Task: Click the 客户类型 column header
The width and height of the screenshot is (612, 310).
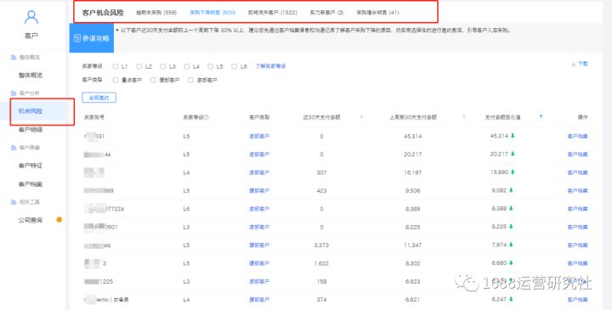Action: (x=259, y=117)
